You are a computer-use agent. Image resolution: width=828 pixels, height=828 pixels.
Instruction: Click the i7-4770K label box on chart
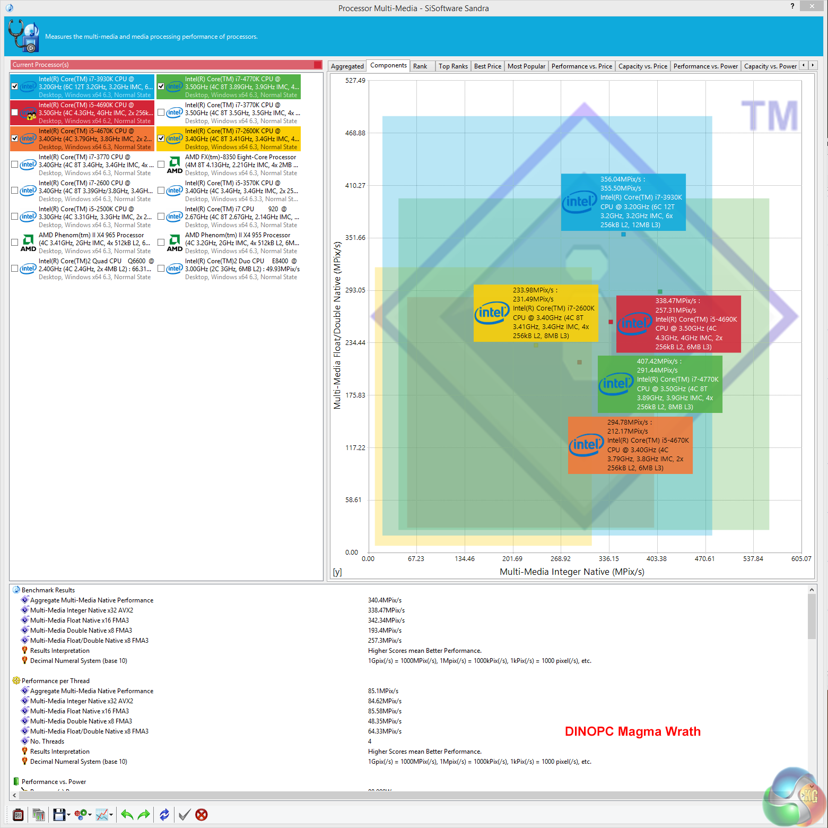pos(660,384)
